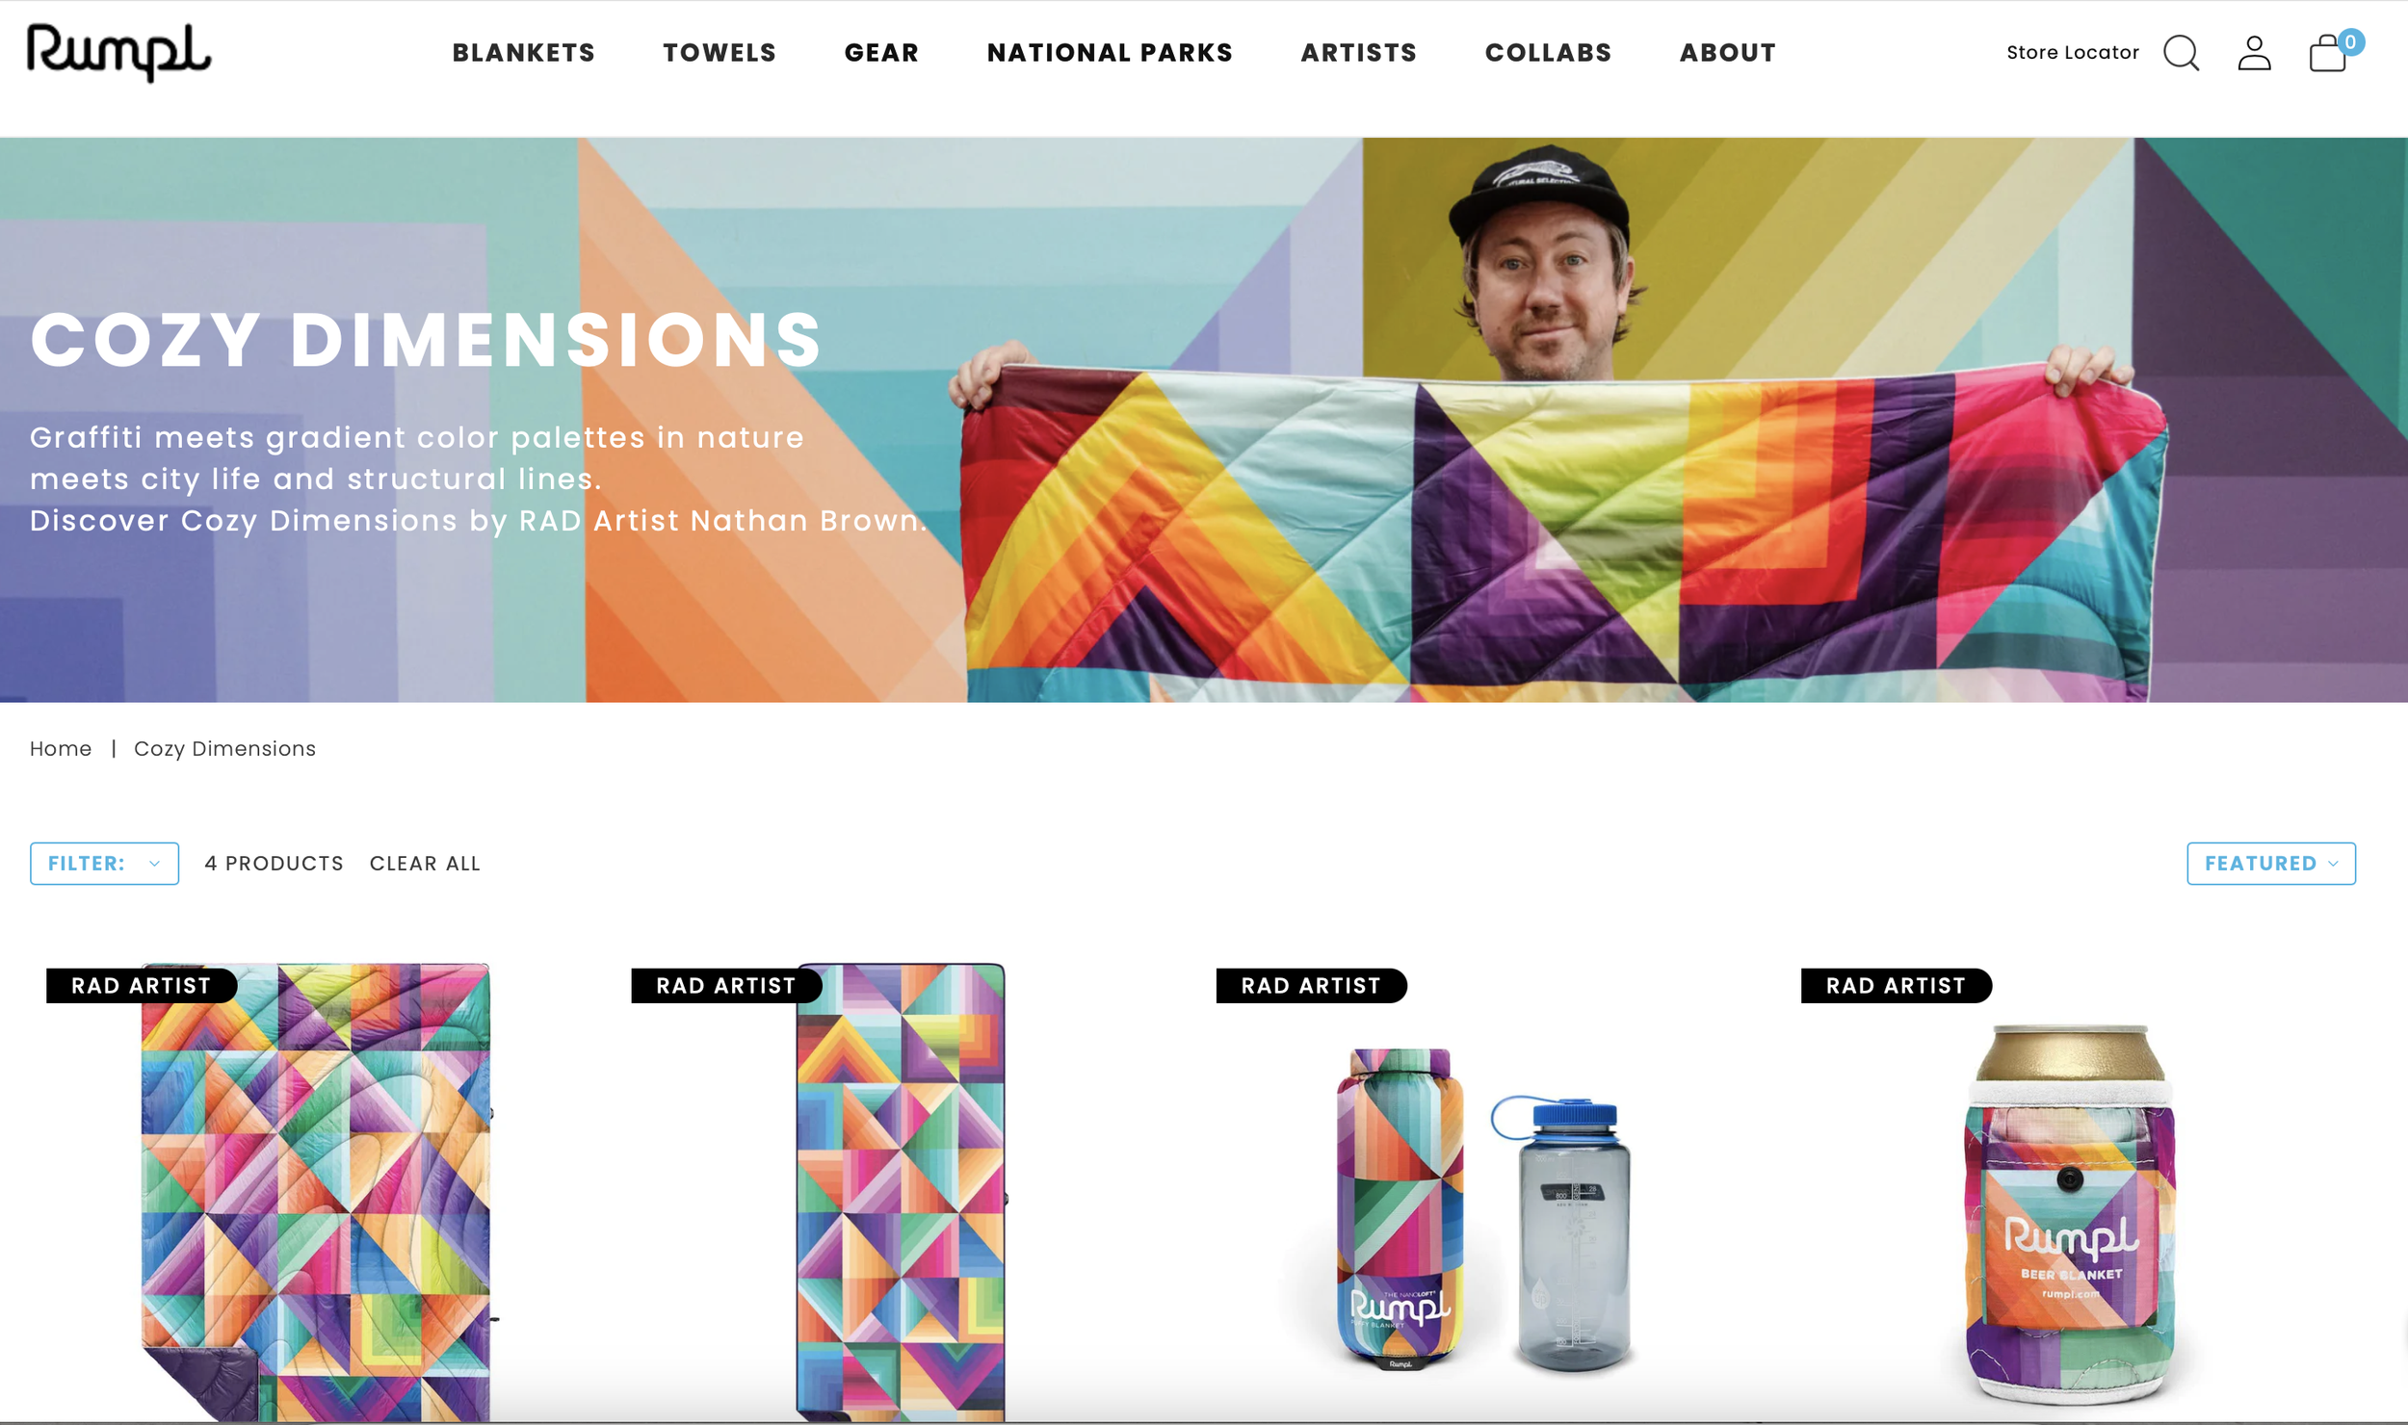Expand the FILTER dropdown
This screenshot has height=1425, width=2408.
pos(104,864)
